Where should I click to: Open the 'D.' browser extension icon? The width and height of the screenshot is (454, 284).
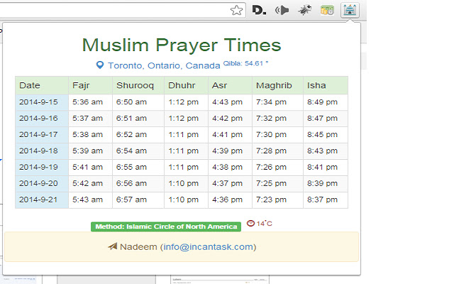[259, 11]
